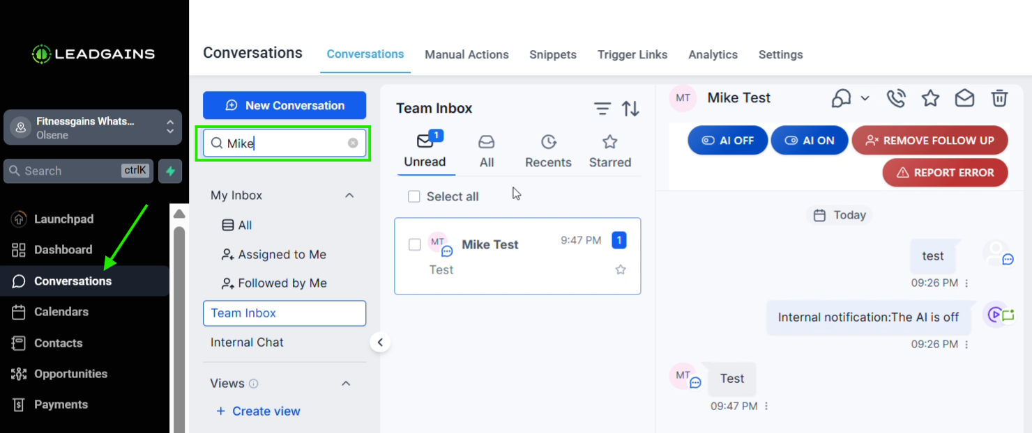
Task: Open options menu for 09:47 PM Test message
Action: coord(766,407)
